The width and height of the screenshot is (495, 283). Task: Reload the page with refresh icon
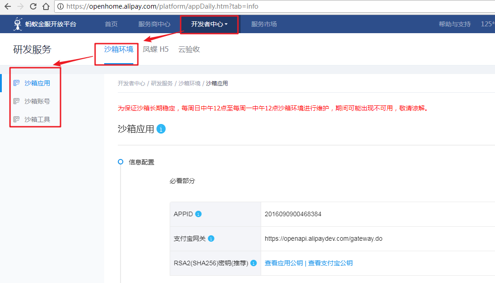click(33, 7)
